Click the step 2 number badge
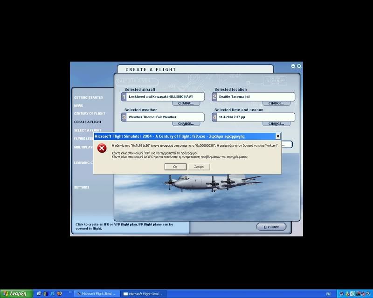The height and width of the screenshot is (298, 373). point(214,97)
